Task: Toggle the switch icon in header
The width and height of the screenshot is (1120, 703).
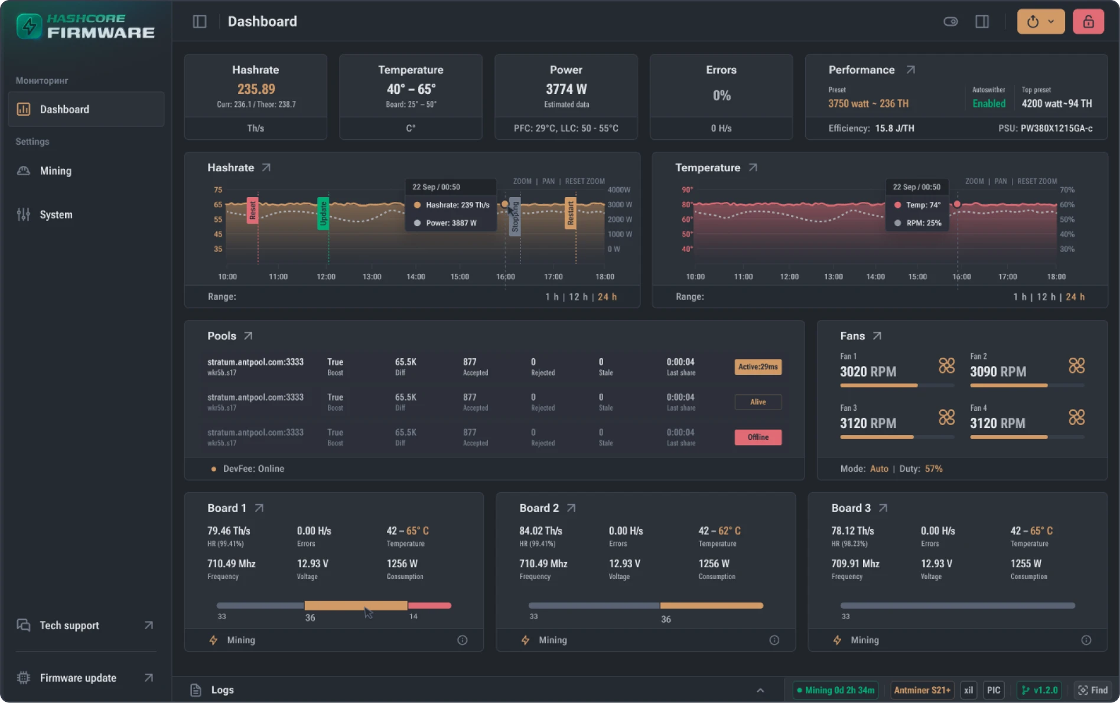Action: tap(950, 22)
